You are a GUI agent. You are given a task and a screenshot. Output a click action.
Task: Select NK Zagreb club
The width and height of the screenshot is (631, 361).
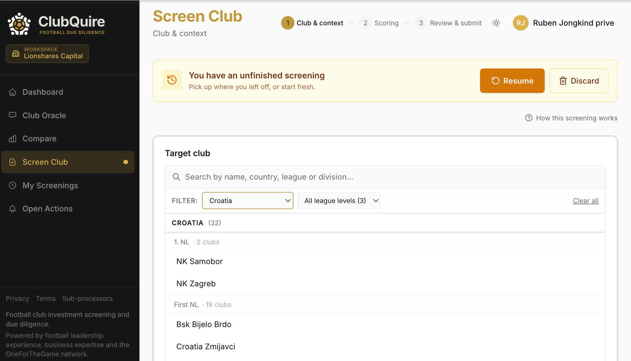tap(385, 284)
